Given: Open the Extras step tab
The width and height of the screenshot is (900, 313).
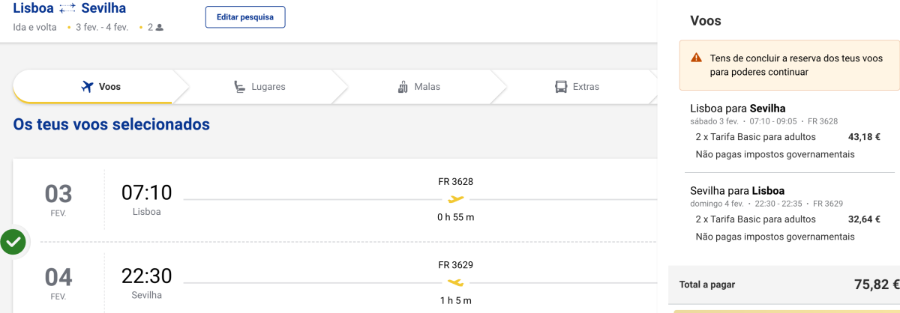Looking at the screenshot, I should (x=577, y=87).
